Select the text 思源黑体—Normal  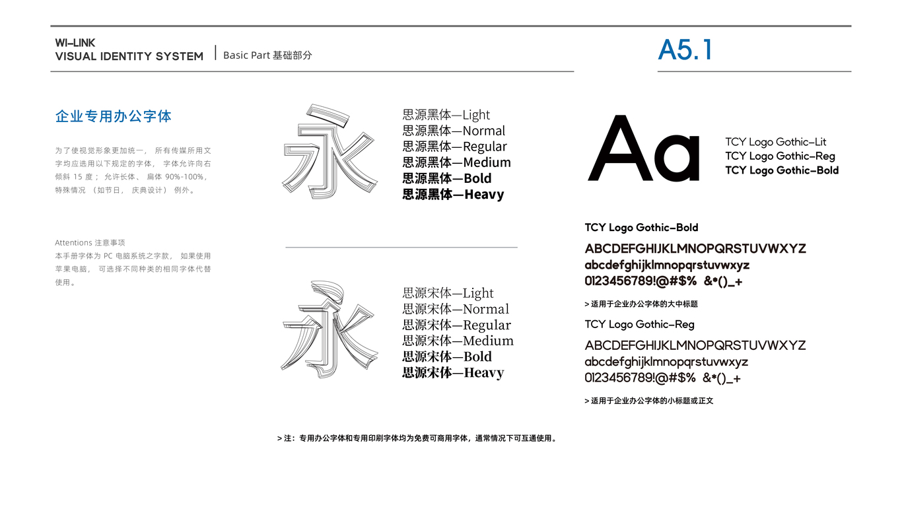454,131
